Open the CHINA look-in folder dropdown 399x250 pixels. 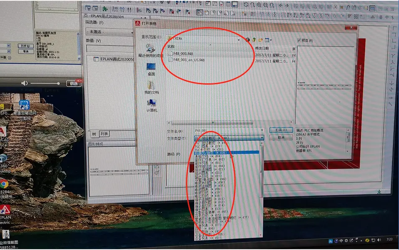coord(239,40)
